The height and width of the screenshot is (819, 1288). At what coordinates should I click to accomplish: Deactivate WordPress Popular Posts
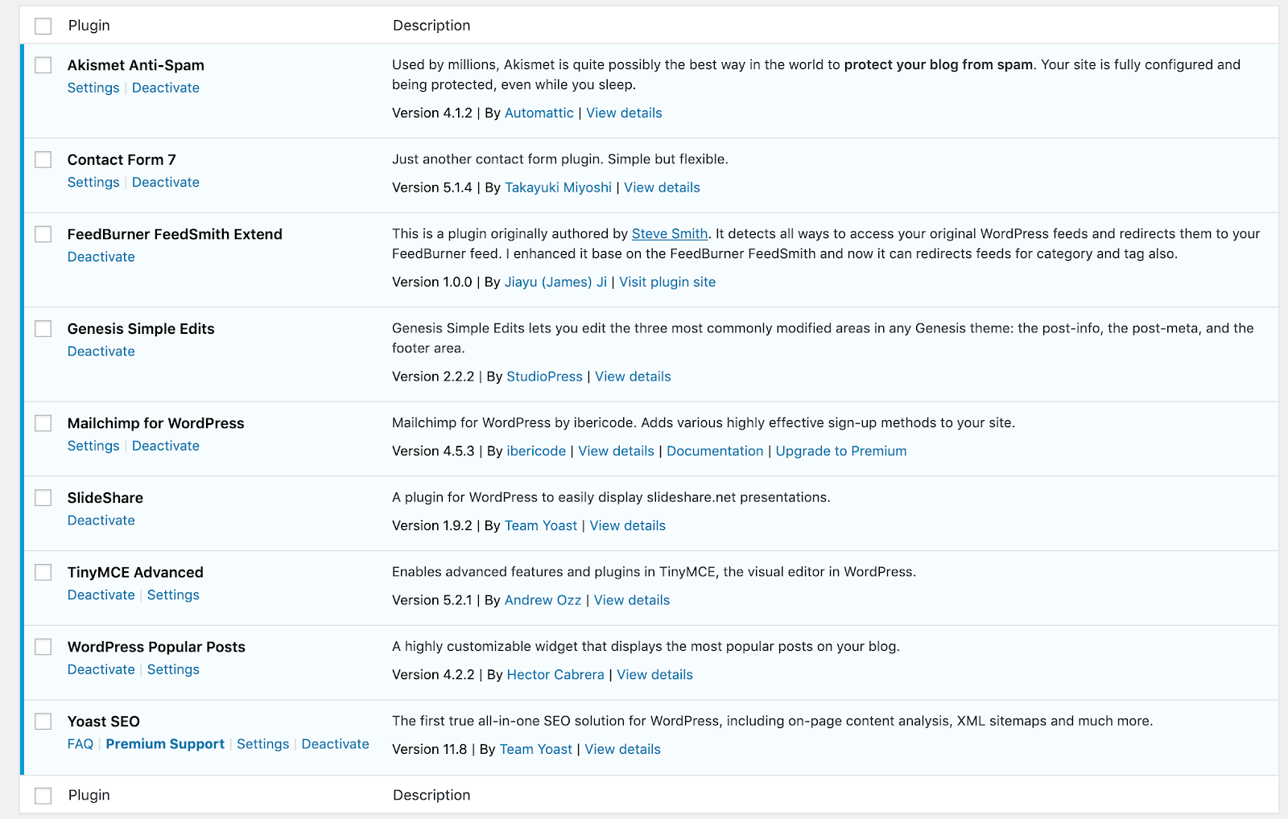coord(101,669)
